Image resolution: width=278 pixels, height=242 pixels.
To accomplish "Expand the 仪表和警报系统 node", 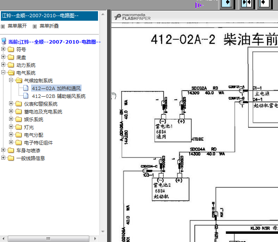I will [11, 103].
